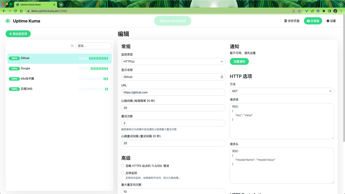
Task: Switch to the 仪表盘 dashboard
Action: (x=313, y=21)
